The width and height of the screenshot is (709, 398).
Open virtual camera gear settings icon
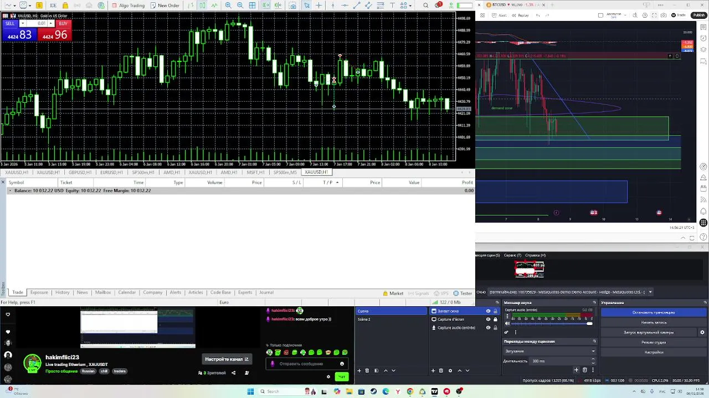click(x=702, y=332)
